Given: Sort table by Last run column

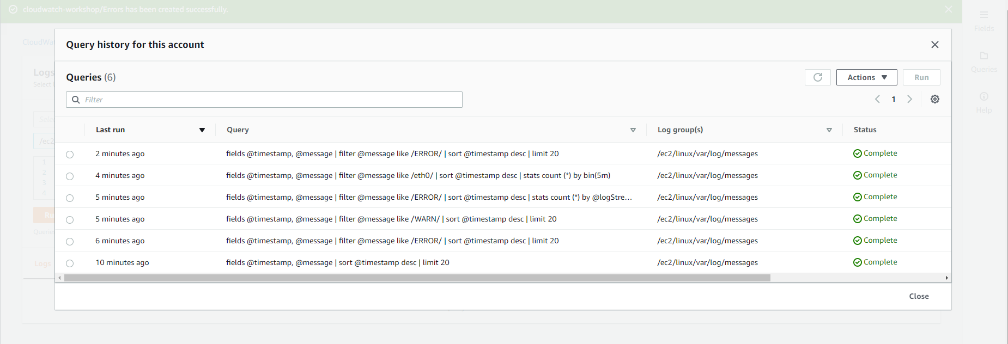Looking at the screenshot, I should click(x=202, y=130).
